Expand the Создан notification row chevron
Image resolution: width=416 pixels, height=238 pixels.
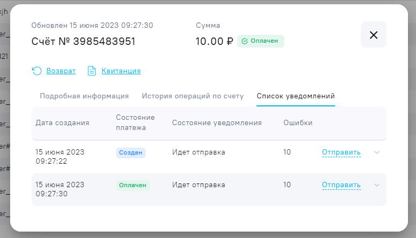(x=377, y=152)
